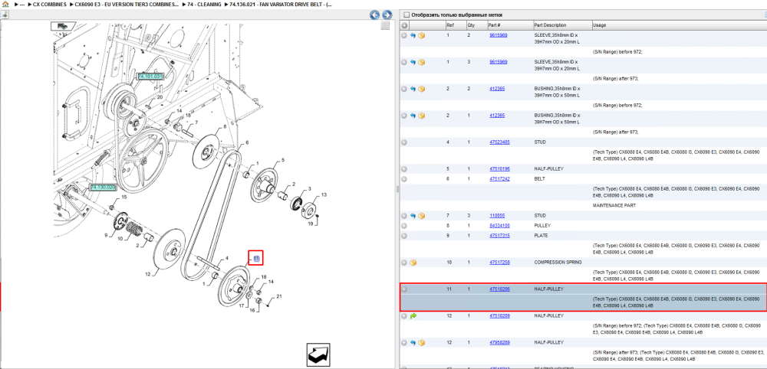Open the 74.101.031 reference label on diagram
This screenshot has width=767, height=369.
[x=150, y=77]
